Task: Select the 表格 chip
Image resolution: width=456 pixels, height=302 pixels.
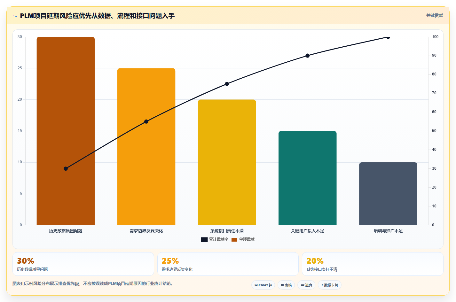Action: coord(286,285)
